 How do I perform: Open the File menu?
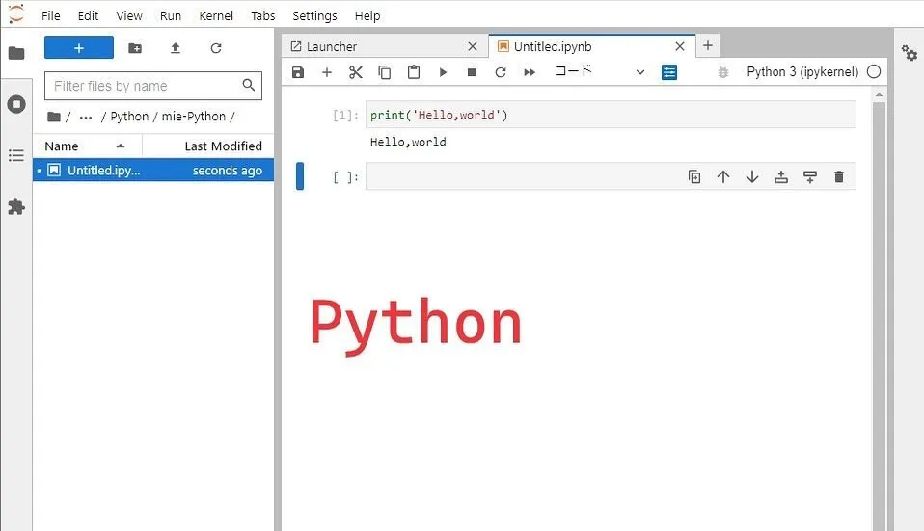[x=51, y=15]
